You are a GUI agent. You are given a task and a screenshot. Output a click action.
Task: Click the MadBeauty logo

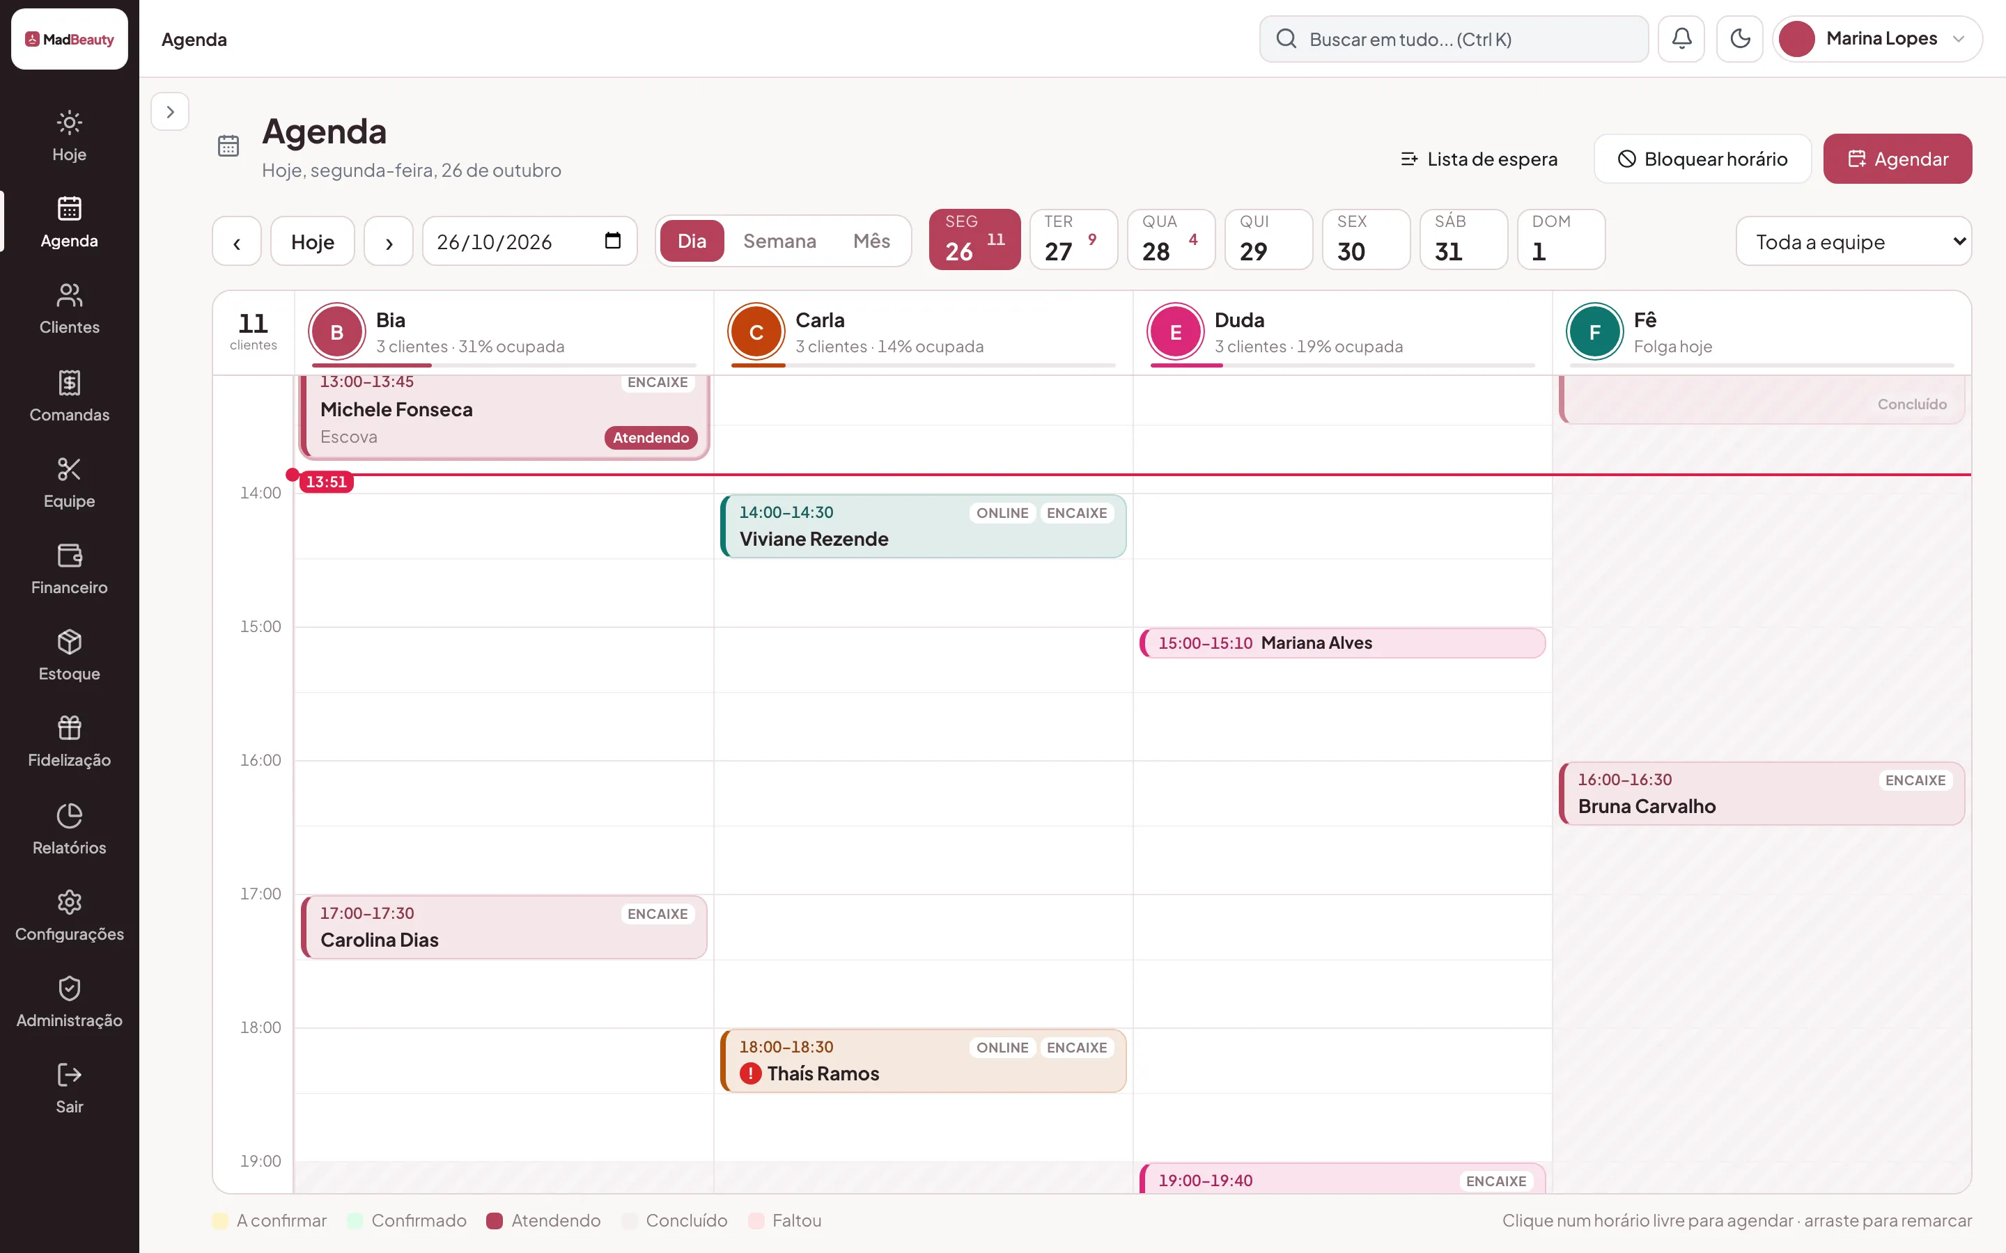pyautogui.click(x=70, y=39)
